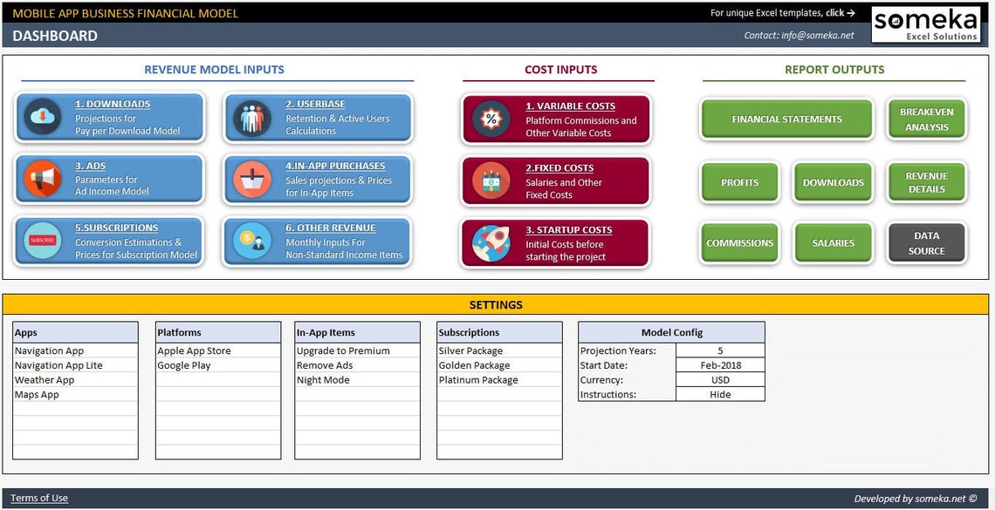View the Revenue Details report
Viewport: 995px width, 510px height.
pyautogui.click(x=926, y=181)
